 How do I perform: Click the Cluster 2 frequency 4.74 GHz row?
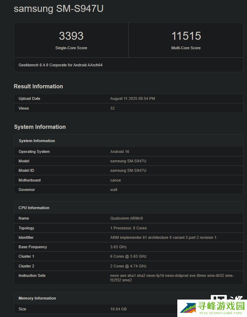tap(128, 266)
